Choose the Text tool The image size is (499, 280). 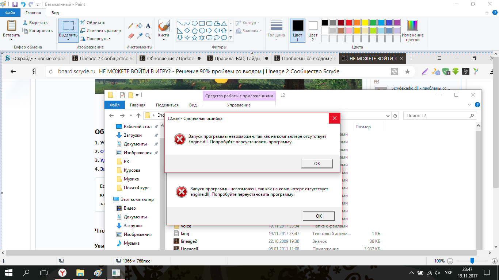(x=148, y=26)
